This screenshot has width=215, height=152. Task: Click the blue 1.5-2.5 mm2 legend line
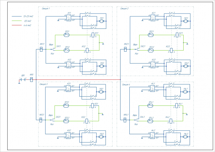[x=16, y=16]
